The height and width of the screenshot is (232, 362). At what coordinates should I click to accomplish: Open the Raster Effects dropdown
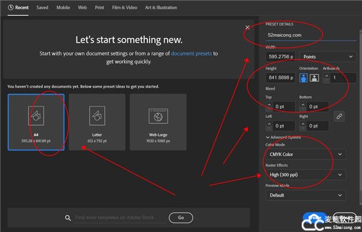click(x=306, y=175)
